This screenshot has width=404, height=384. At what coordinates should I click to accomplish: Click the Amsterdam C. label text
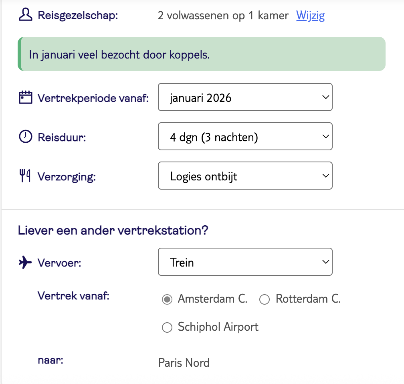click(212, 299)
